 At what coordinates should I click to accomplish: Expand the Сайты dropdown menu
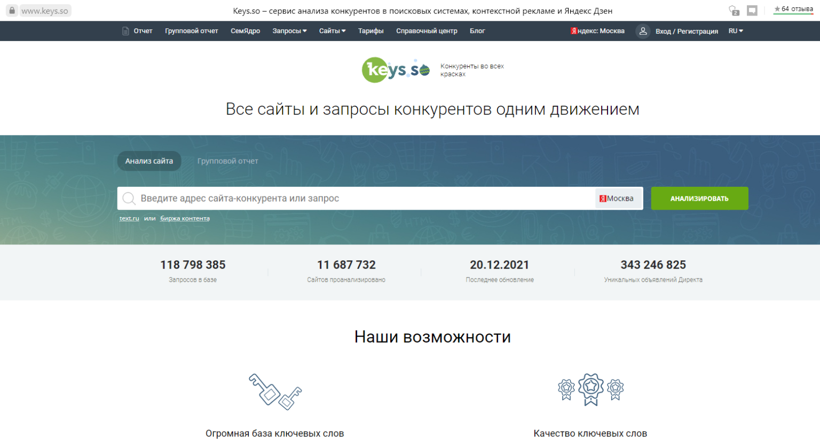[332, 31]
